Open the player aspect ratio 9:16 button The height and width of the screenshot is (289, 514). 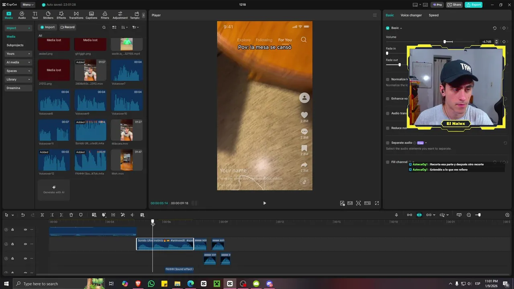[367, 203]
